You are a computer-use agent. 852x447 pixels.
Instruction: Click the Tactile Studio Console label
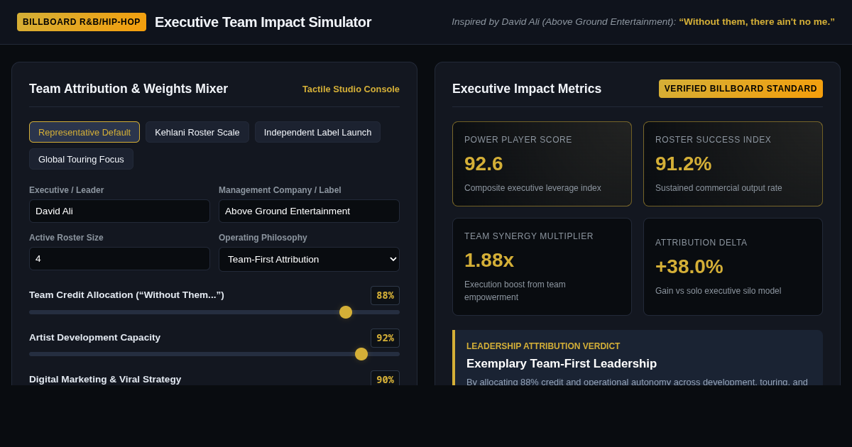click(351, 89)
